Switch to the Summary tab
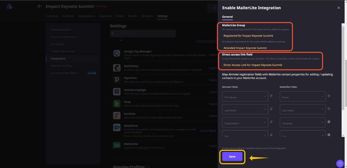 (52, 16)
